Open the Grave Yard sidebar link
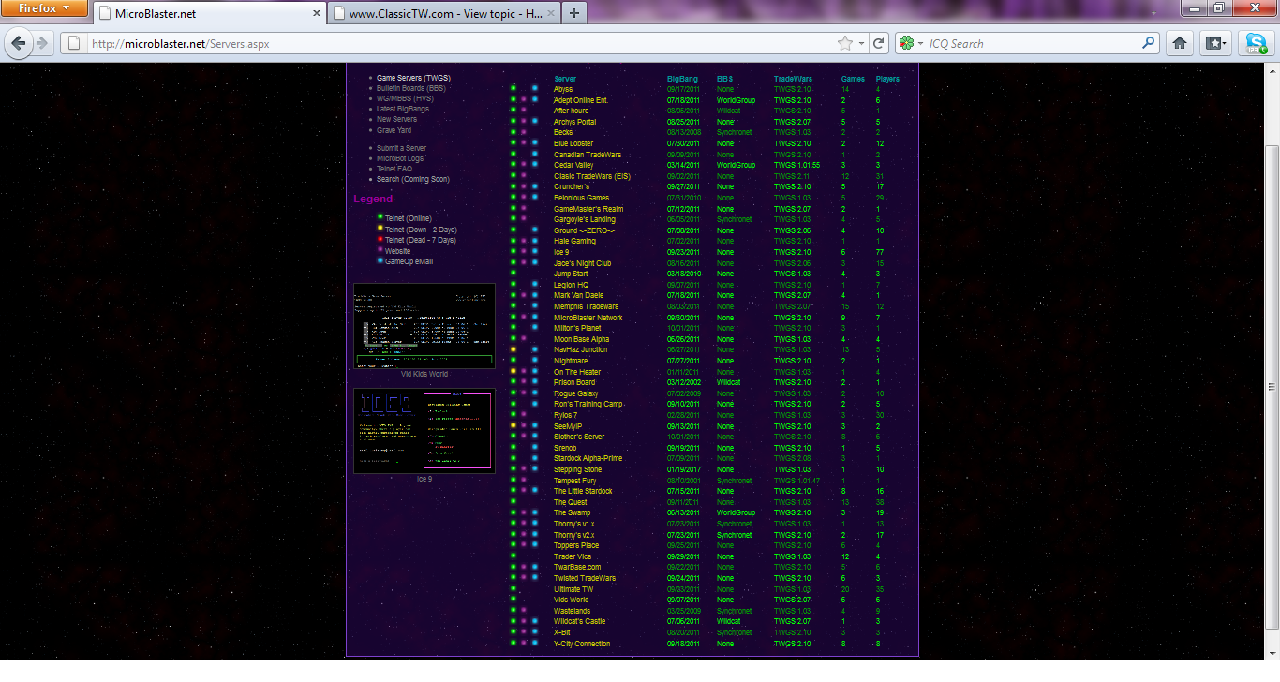Image resolution: width=1280 pixels, height=682 pixels. (x=394, y=130)
